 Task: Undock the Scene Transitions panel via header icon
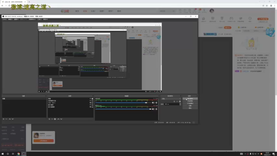point(180,96)
